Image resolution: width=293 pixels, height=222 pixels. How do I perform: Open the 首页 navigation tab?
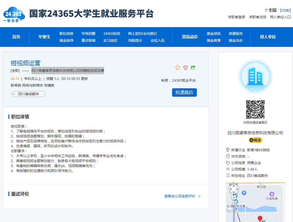[16, 37]
